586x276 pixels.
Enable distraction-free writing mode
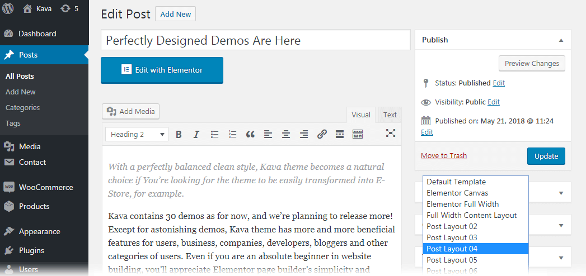click(x=391, y=133)
